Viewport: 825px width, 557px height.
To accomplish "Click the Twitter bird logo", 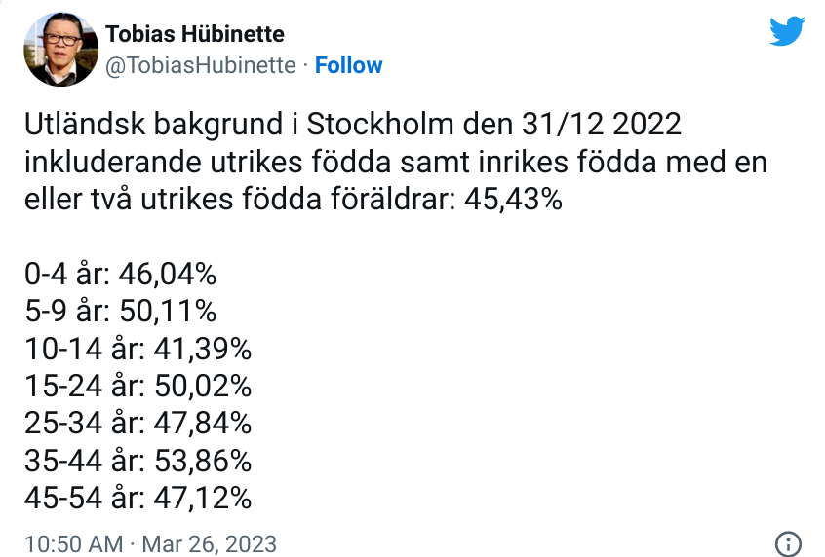I will pos(786,31).
